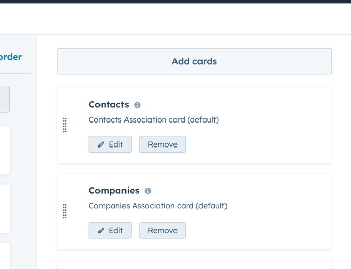Select the first white card in left sidebar
Screen dimensions: 351x269
pos(4,150)
